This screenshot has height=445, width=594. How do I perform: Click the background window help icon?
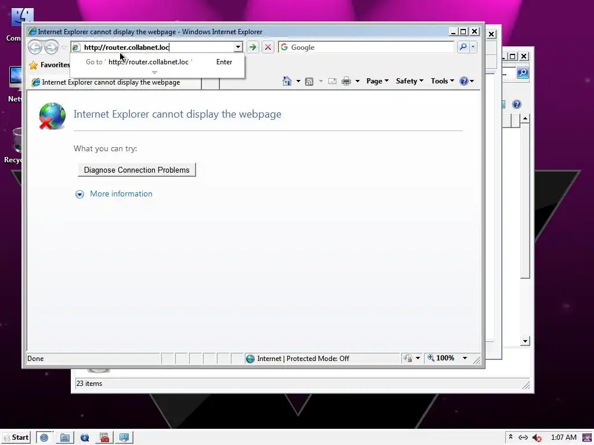pos(517,104)
